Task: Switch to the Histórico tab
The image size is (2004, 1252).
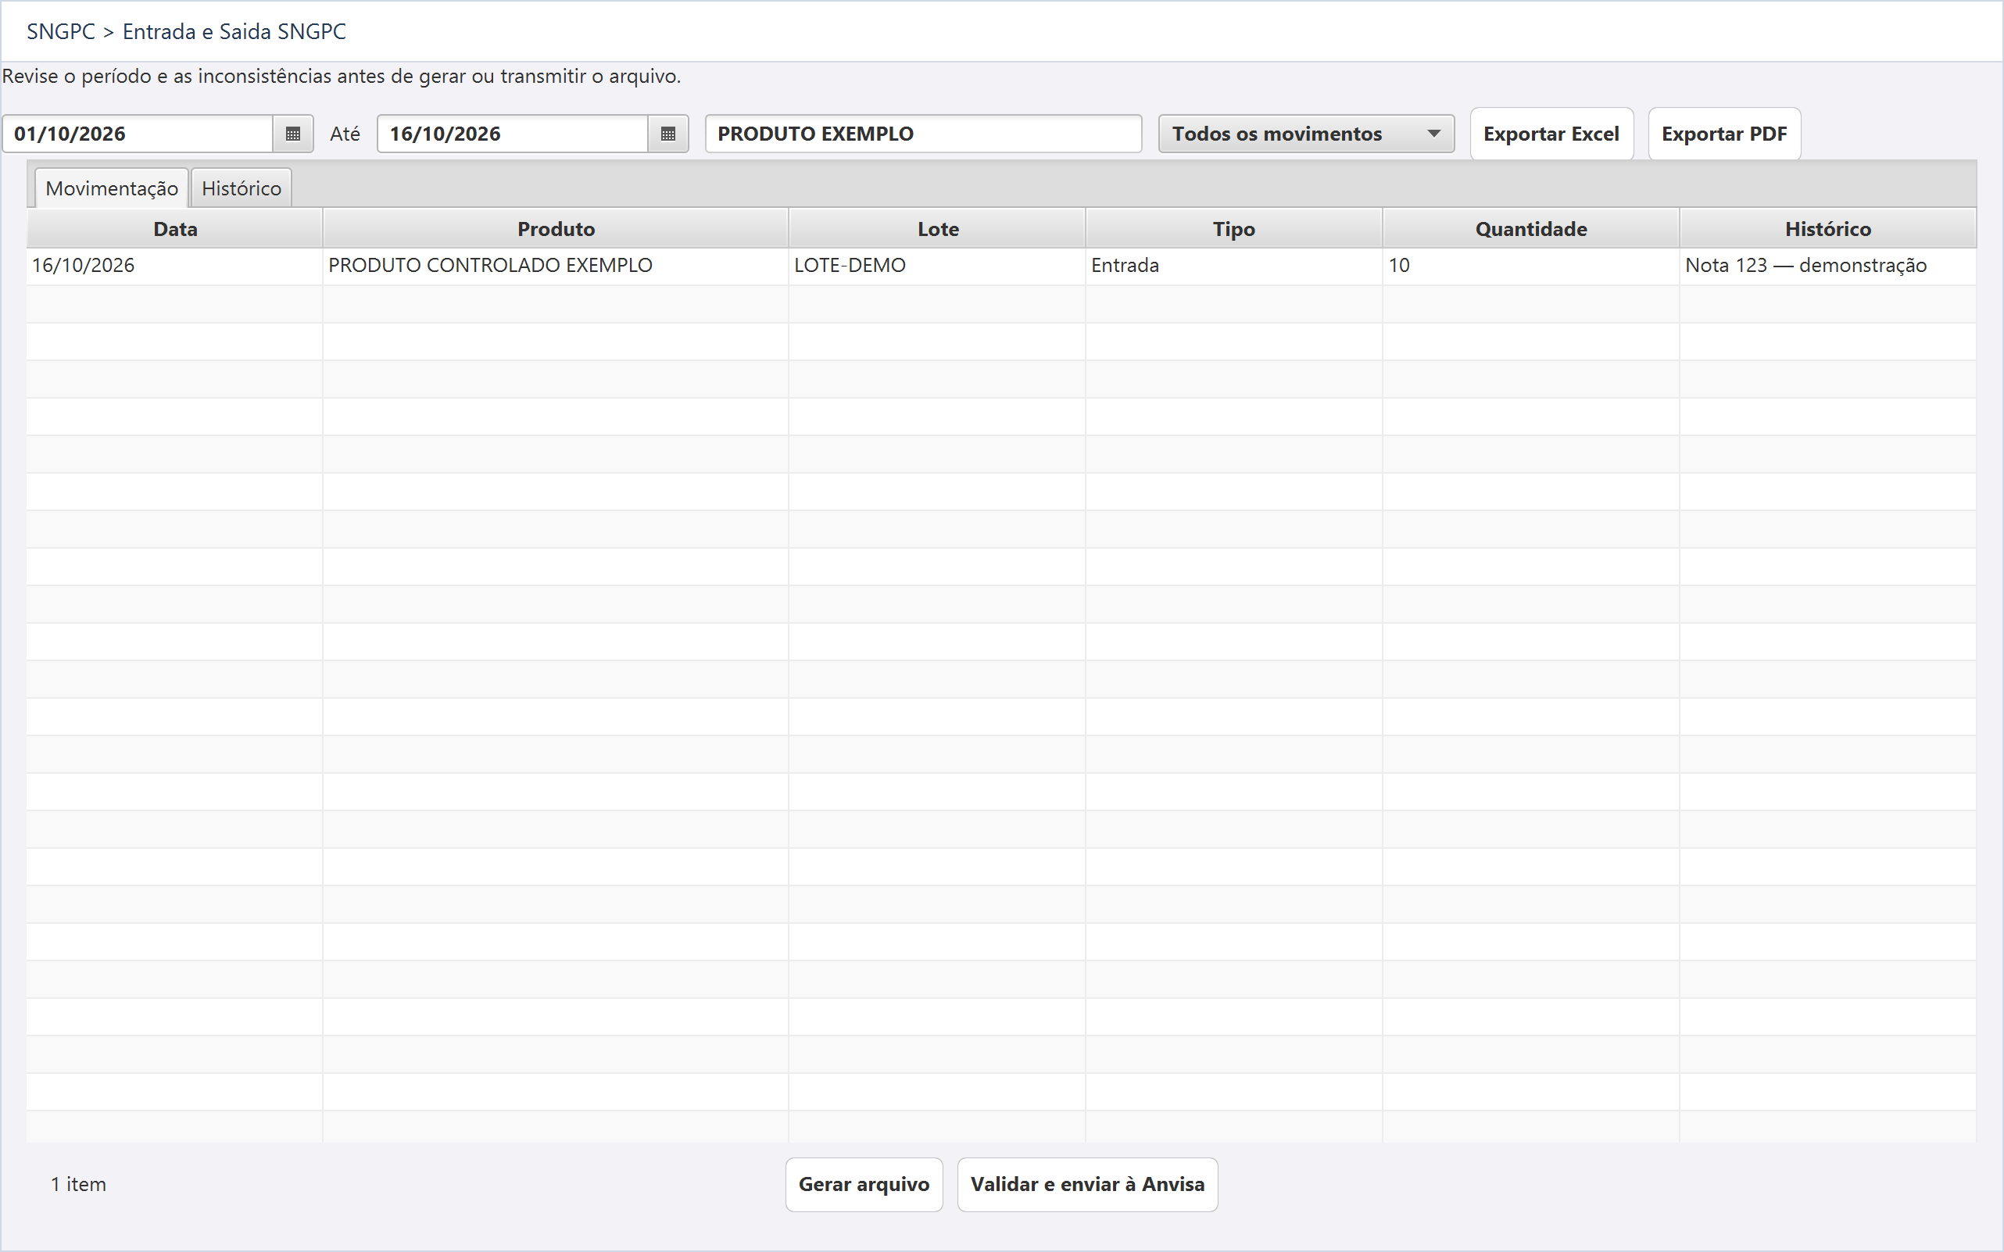Action: click(x=241, y=188)
